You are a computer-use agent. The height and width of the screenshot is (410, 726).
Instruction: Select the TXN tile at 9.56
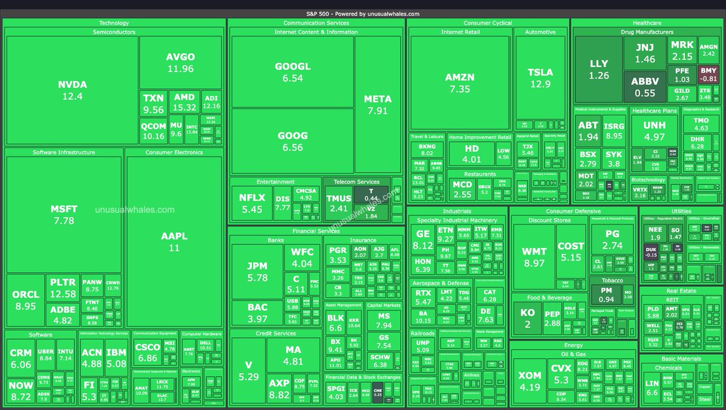(x=154, y=104)
